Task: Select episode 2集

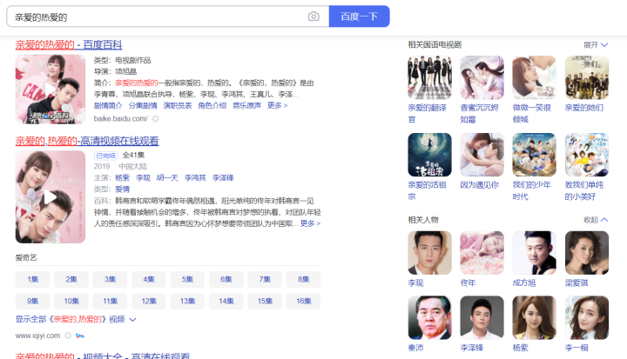Action: pos(71,280)
